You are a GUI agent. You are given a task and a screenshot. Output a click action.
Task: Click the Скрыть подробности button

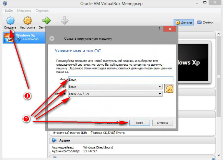pyautogui.click(x=110, y=122)
